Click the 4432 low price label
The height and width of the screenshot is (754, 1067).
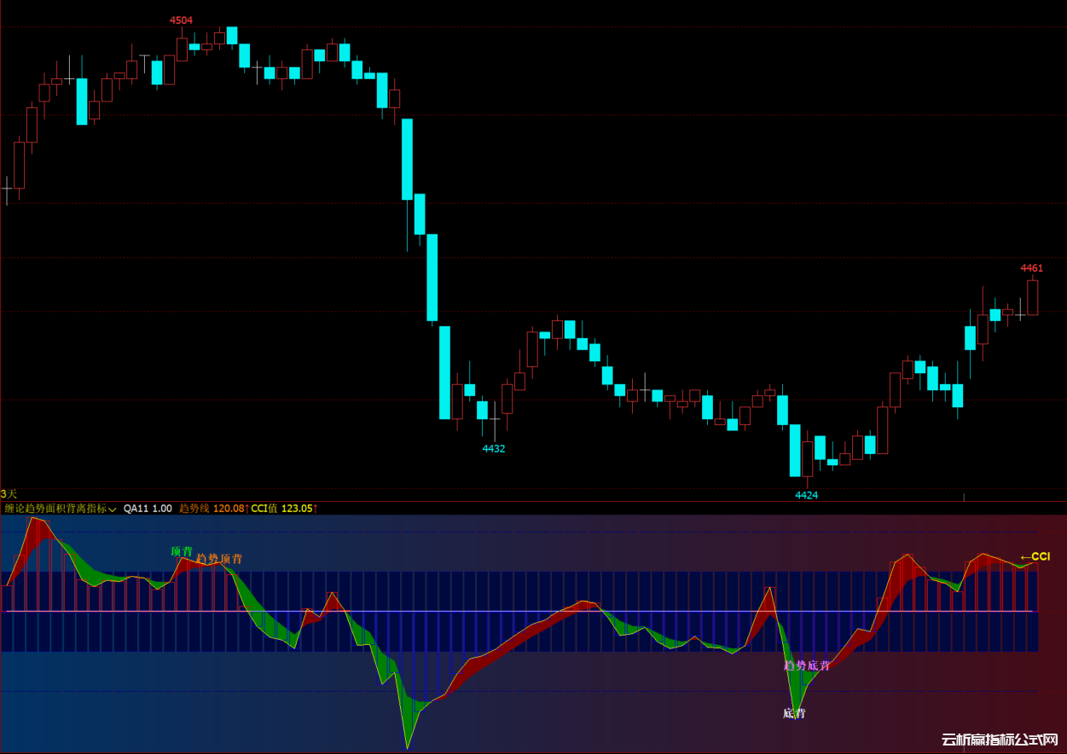click(494, 449)
